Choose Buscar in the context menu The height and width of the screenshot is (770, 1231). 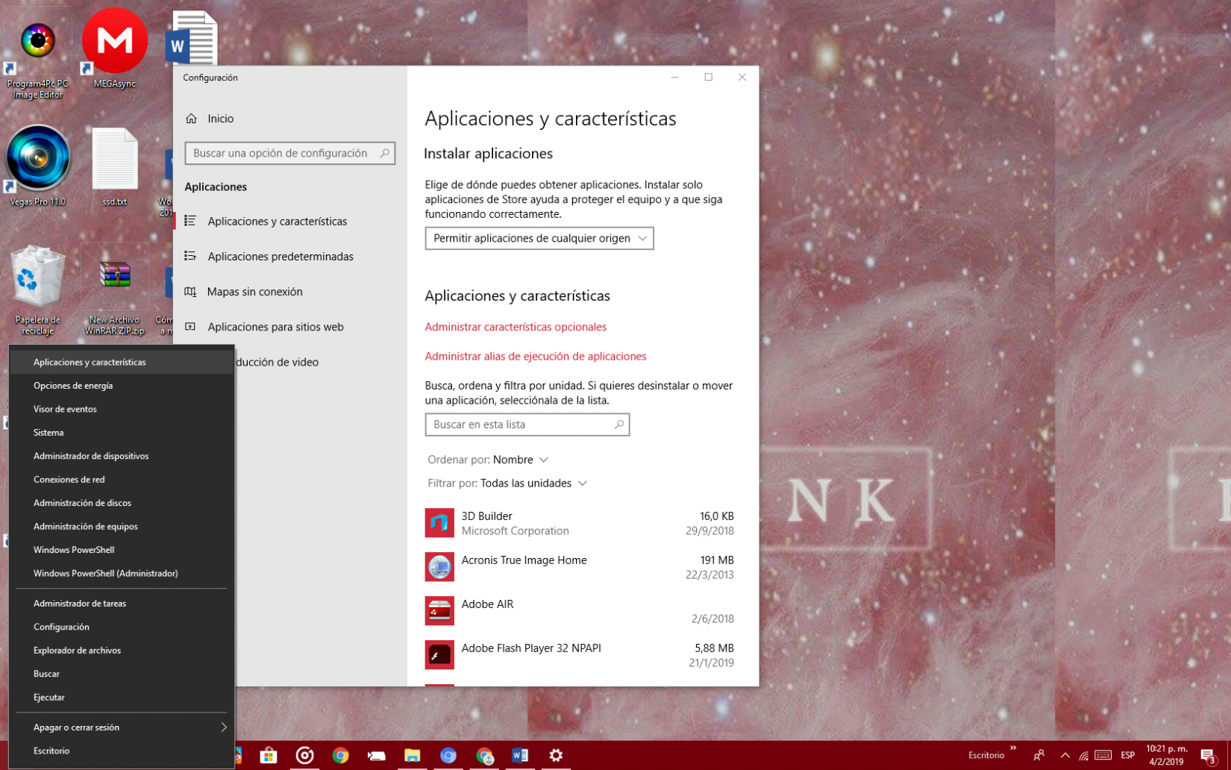(x=122, y=674)
